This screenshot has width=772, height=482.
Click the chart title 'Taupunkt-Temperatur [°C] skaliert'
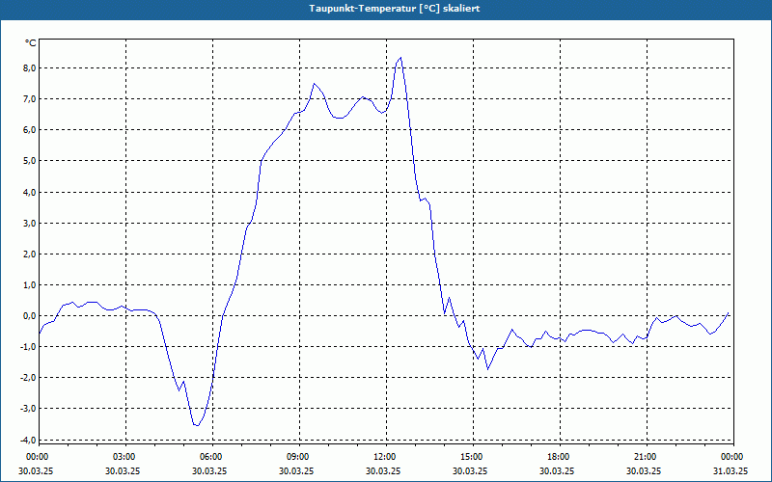tap(395, 9)
